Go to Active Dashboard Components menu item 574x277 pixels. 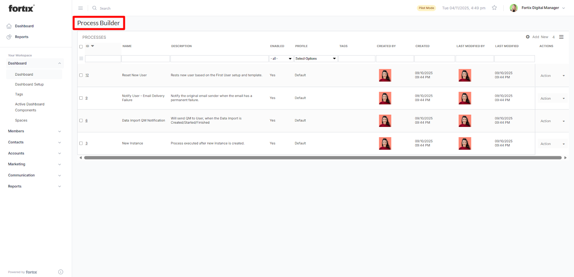(30, 107)
